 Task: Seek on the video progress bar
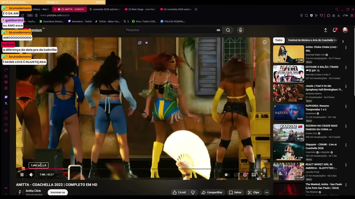click(x=143, y=169)
